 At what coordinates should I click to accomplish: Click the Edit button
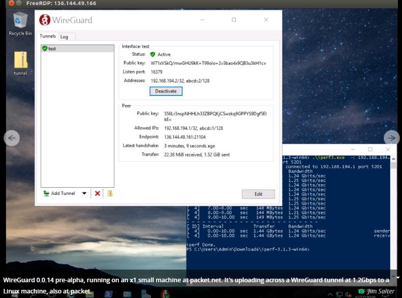[x=258, y=194]
